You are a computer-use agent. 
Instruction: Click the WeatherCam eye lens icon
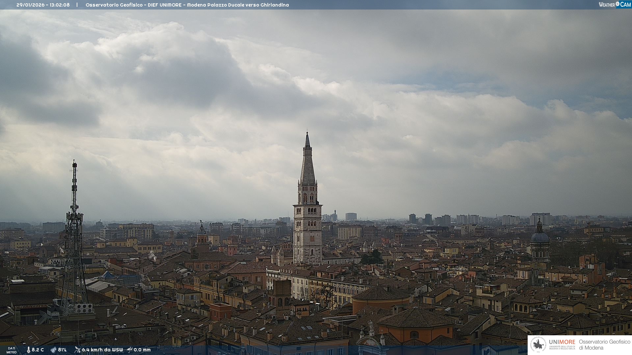(x=618, y=4)
